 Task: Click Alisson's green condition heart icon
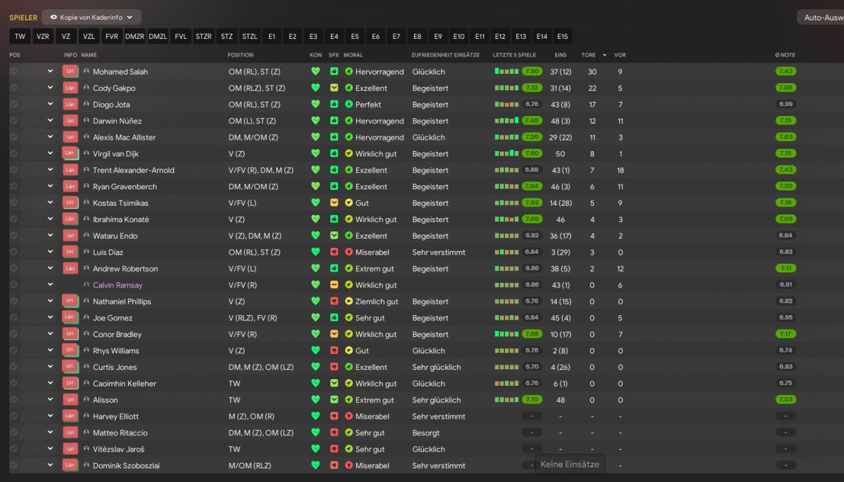pos(315,400)
